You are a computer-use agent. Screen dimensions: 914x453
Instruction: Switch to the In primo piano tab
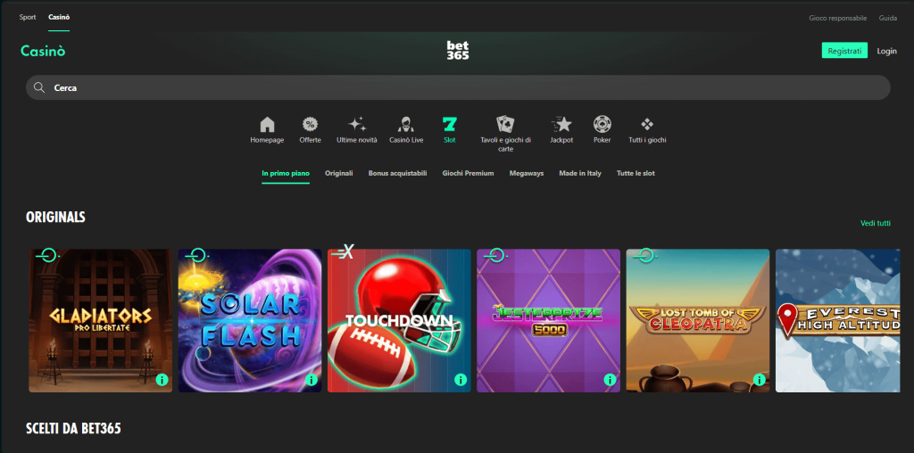(286, 174)
